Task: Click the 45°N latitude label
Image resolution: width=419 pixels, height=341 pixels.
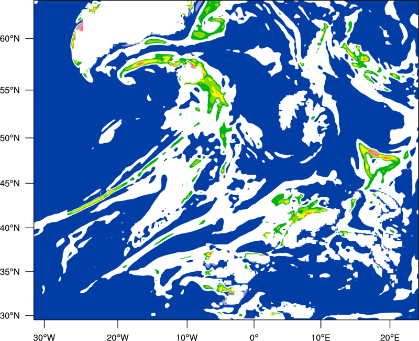Action: coord(10,183)
